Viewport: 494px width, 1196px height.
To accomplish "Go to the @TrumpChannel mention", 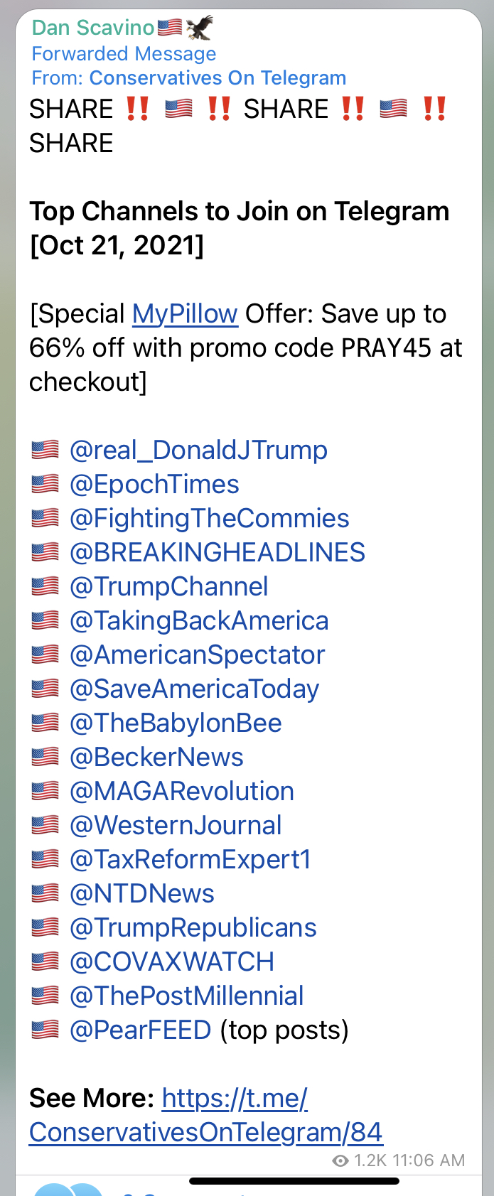I will point(169,587).
